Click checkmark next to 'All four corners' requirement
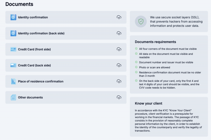 (x=136, y=49)
